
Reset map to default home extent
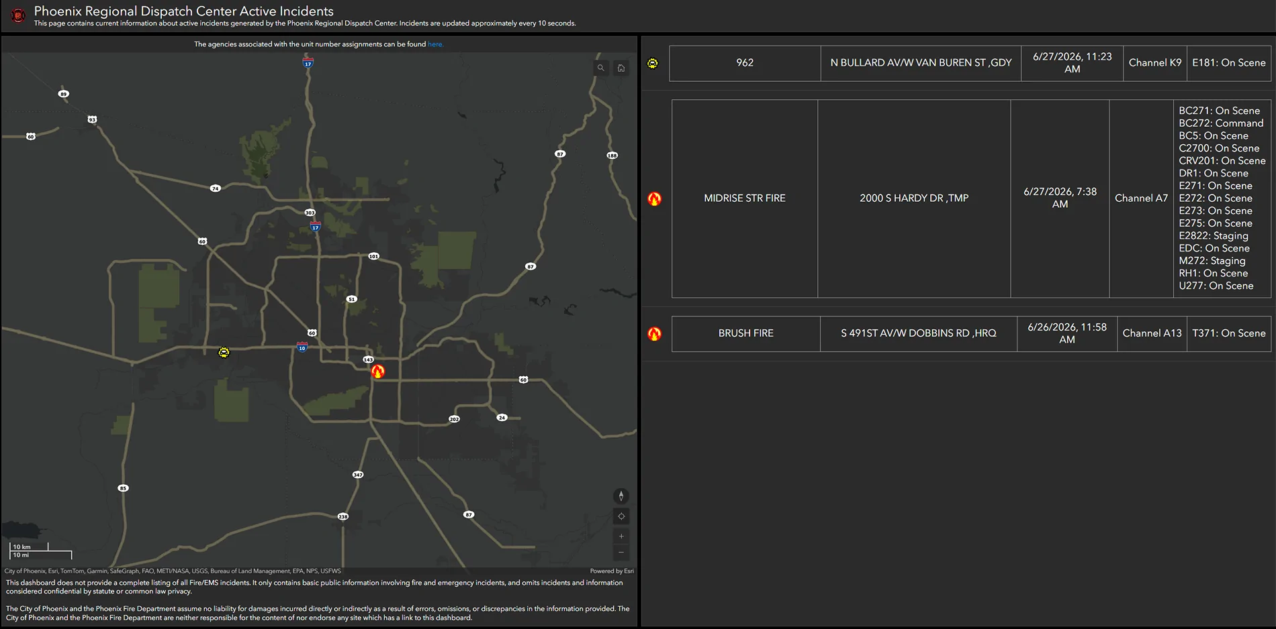coord(621,68)
